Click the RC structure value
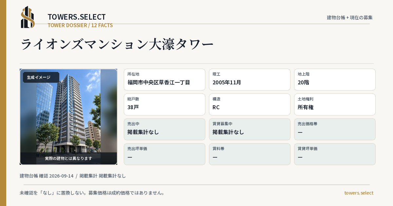This screenshot has height=206, width=393. [216, 107]
